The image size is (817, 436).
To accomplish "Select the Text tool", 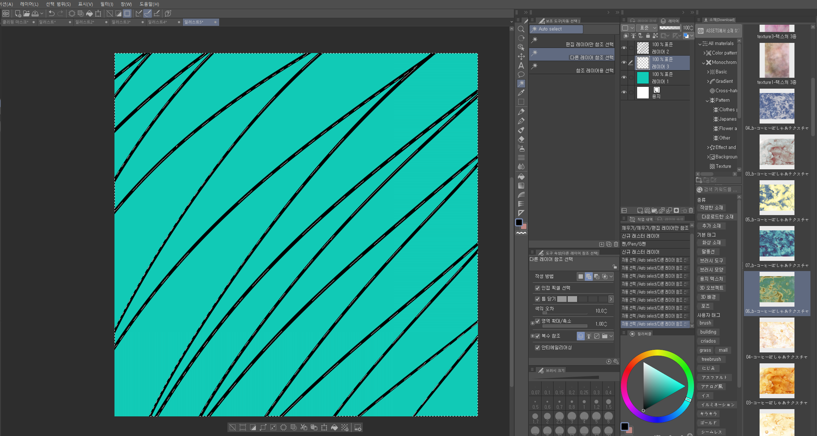I will coord(521,65).
